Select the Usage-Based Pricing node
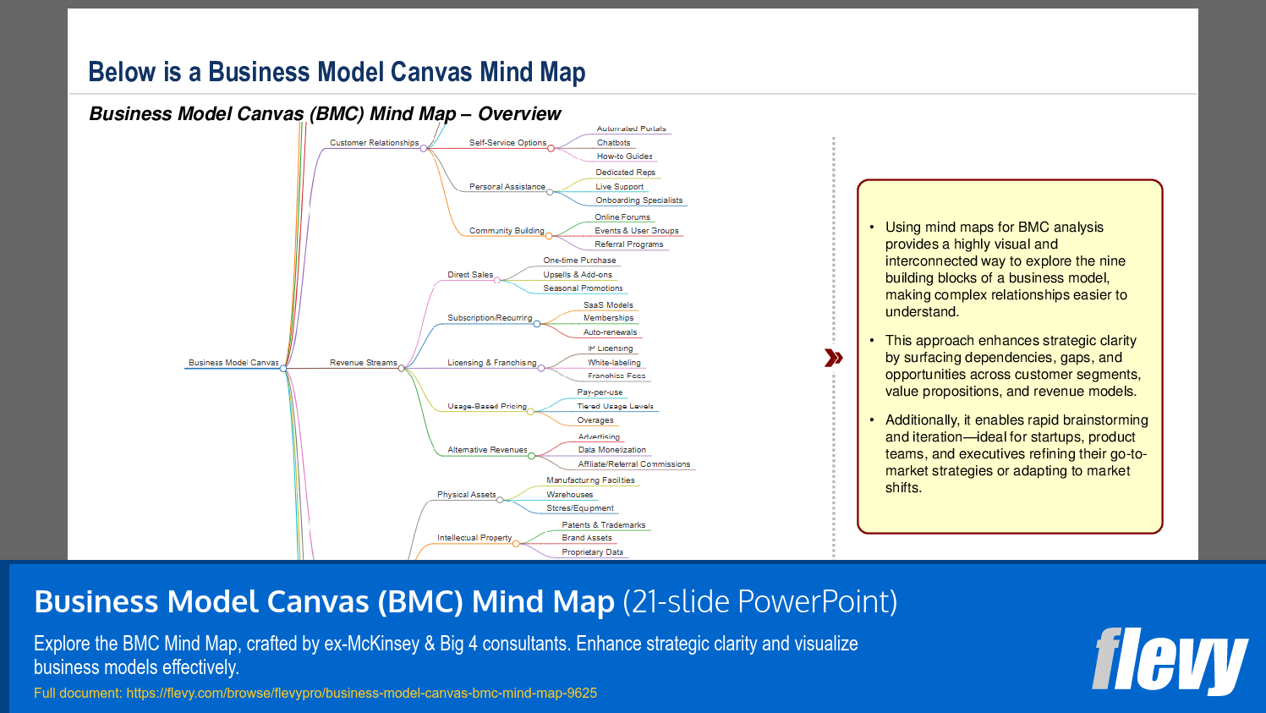 (487, 407)
